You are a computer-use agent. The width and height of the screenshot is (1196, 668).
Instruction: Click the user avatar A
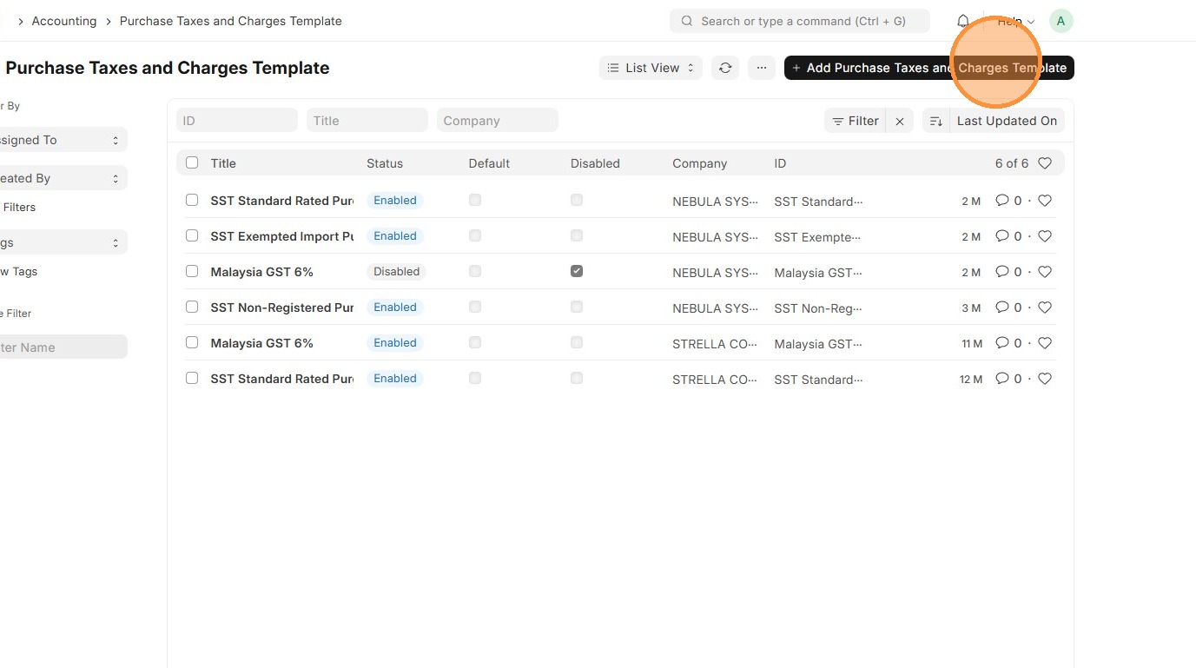pyautogui.click(x=1061, y=21)
